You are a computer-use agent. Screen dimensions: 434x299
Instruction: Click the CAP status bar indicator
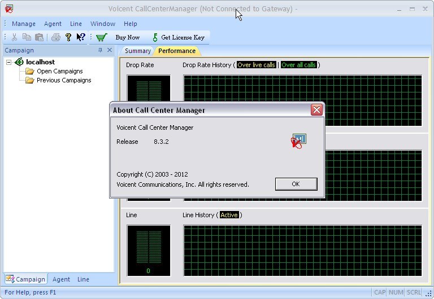[380, 292]
